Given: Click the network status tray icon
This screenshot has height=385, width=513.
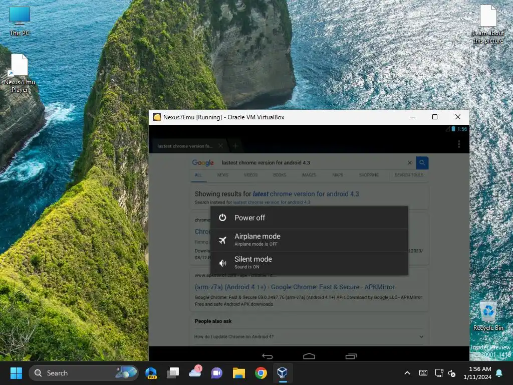Looking at the screenshot, I should coord(439,373).
